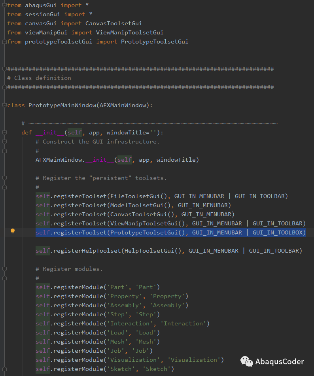Fold comment block at '# Construct the GUI infrastructure.'
The width and height of the screenshot is (314, 376).
[4, 142]
